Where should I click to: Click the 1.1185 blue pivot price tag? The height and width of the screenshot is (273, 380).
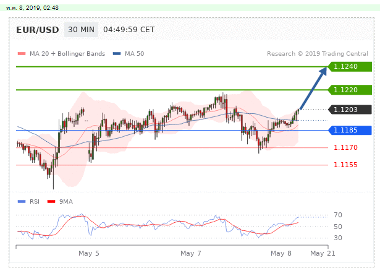(350, 130)
